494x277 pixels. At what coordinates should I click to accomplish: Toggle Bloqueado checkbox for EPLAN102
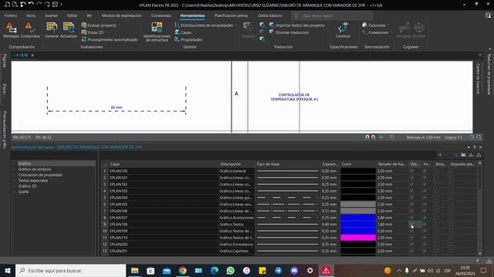click(436, 185)
